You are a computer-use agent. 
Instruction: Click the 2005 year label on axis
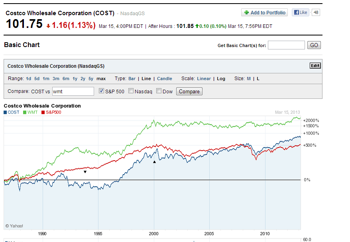pyautogui.click(x=209, y=234)
